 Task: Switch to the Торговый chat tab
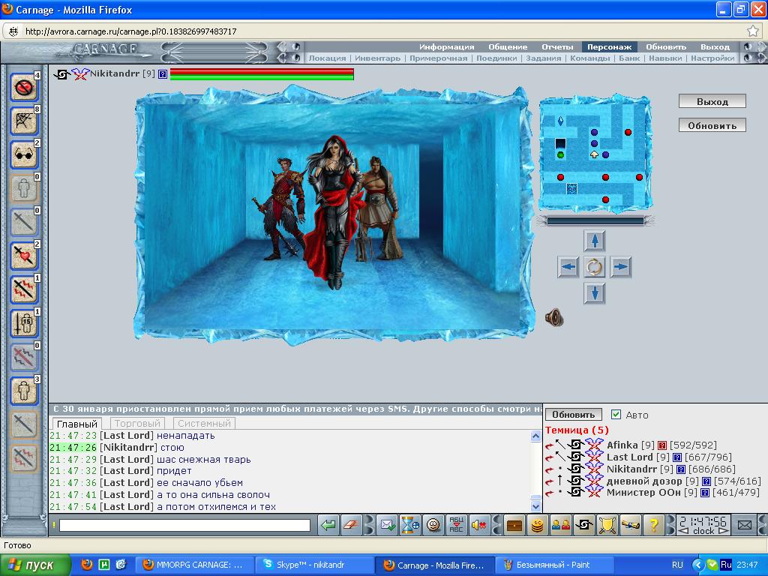[138, 424]
